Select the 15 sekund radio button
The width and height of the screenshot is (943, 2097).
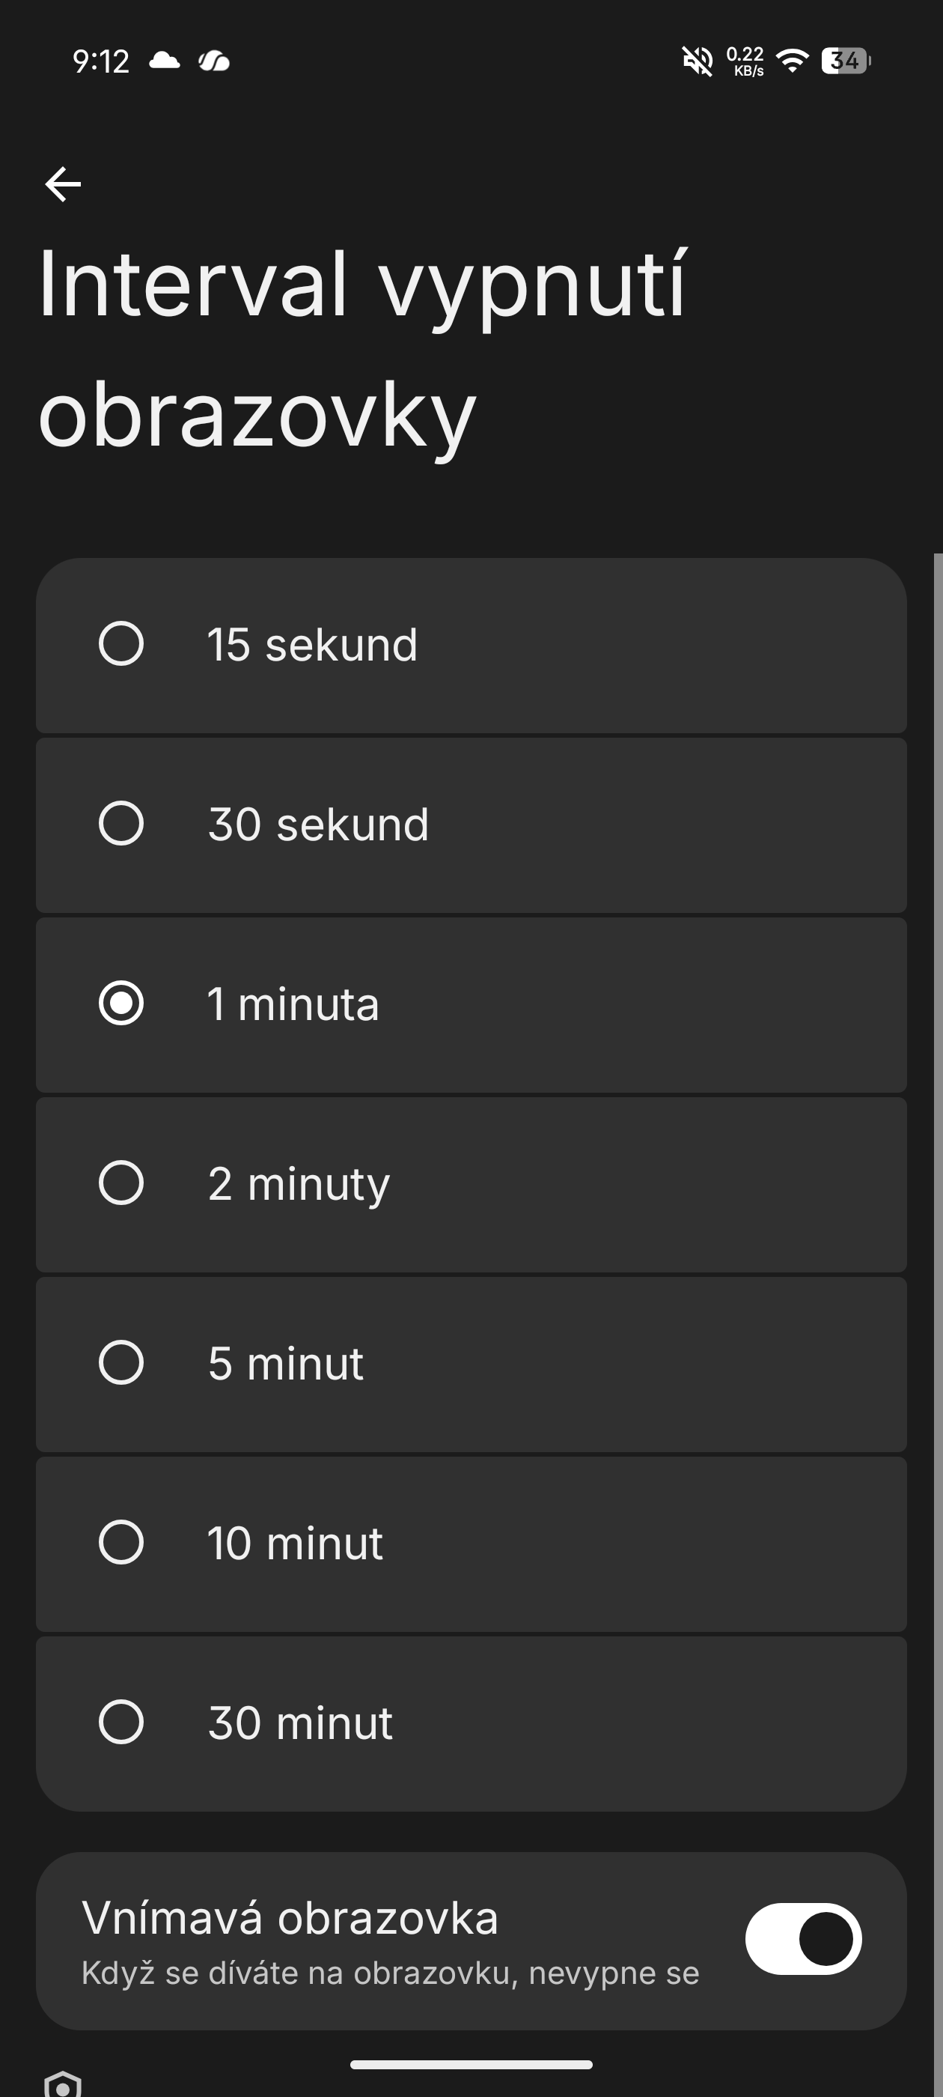[x=121, y=644]
